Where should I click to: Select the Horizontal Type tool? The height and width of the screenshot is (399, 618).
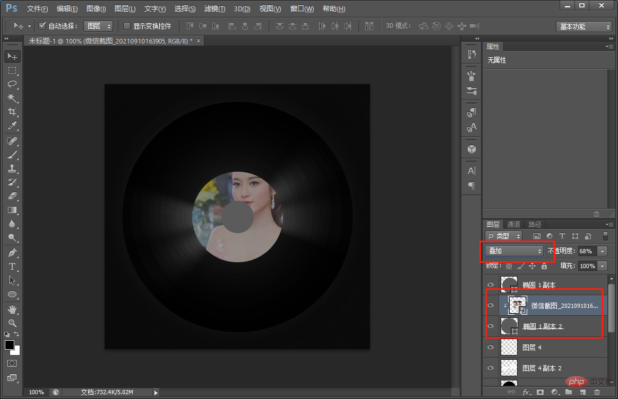[x=12, y=267]
